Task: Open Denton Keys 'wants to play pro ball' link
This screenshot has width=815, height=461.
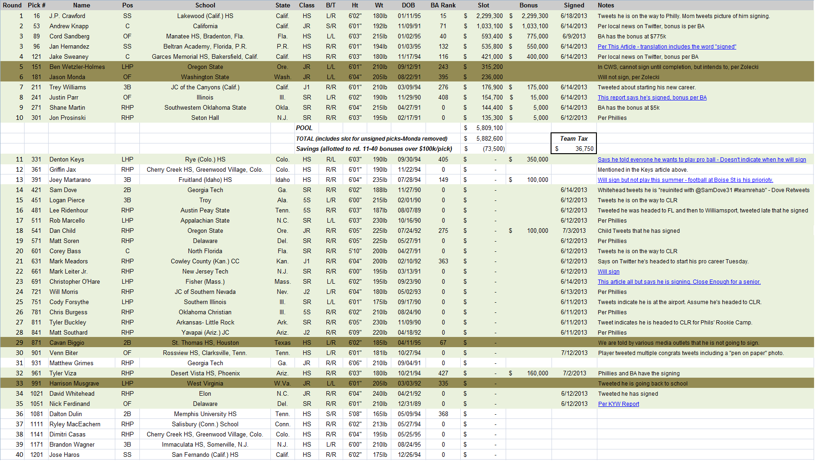Action: point(702,160)
